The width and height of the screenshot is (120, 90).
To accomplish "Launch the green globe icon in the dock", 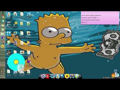I will [x=77, y=76].
